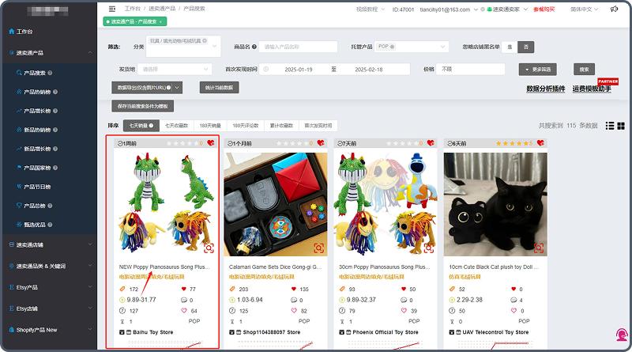Open the 数据导出 export options arrow
632x352 pixels.
click(x=177, y=88)
